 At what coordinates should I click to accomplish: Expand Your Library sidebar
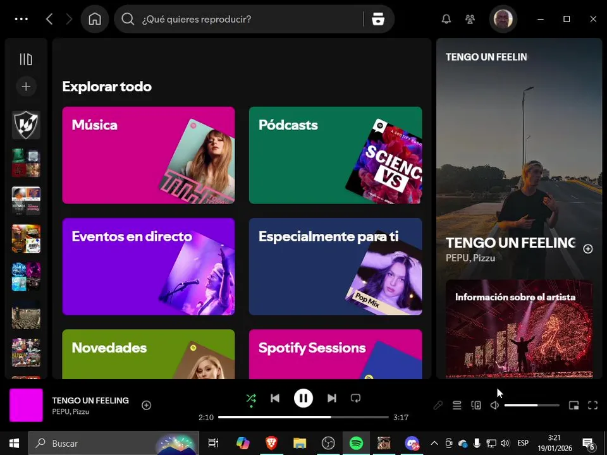coord(26,59)
